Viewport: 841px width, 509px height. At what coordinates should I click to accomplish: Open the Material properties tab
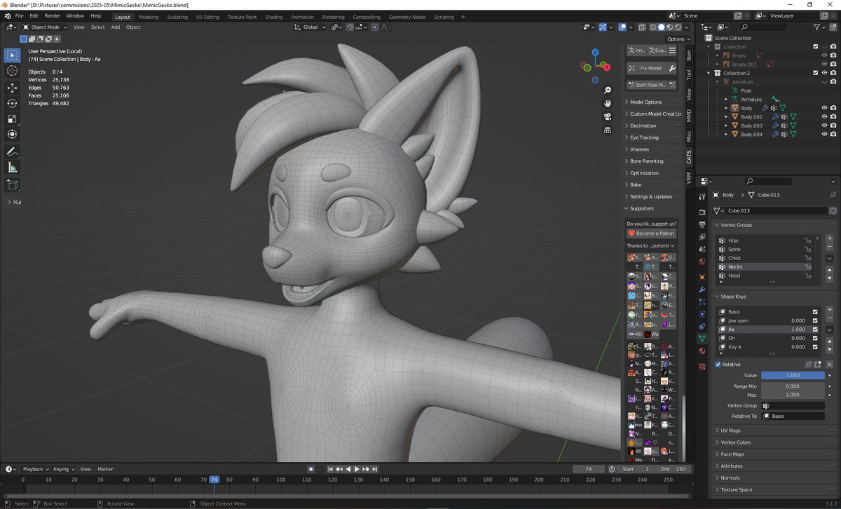tap(702, 351)
